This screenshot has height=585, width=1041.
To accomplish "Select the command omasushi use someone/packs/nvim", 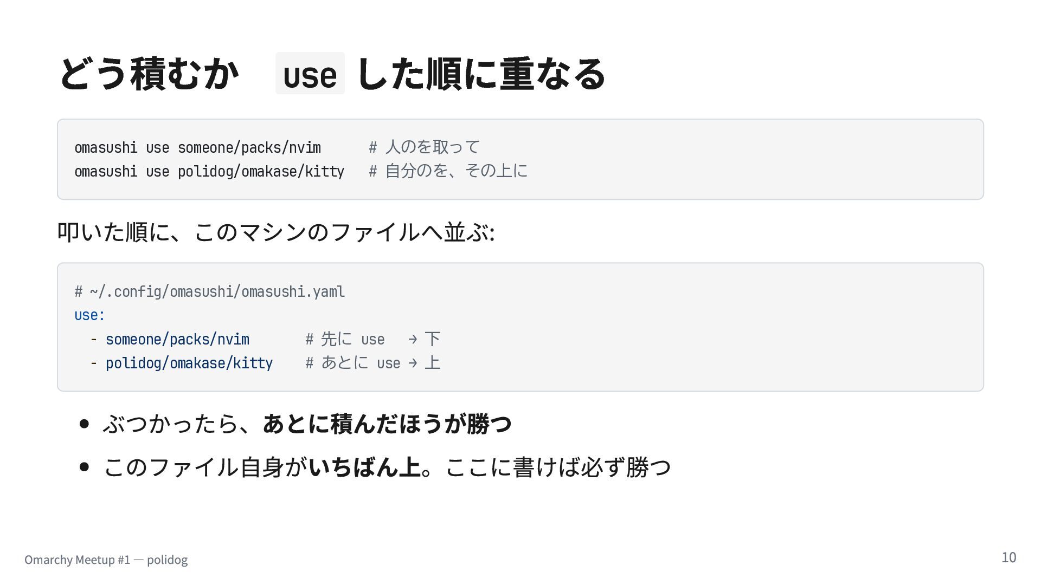I will pos(197,147).
